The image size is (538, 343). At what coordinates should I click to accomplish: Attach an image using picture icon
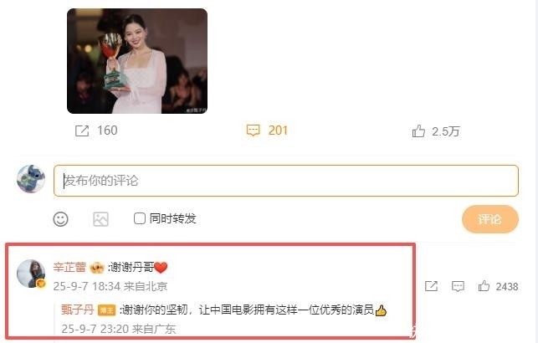(x=101, y=219)
